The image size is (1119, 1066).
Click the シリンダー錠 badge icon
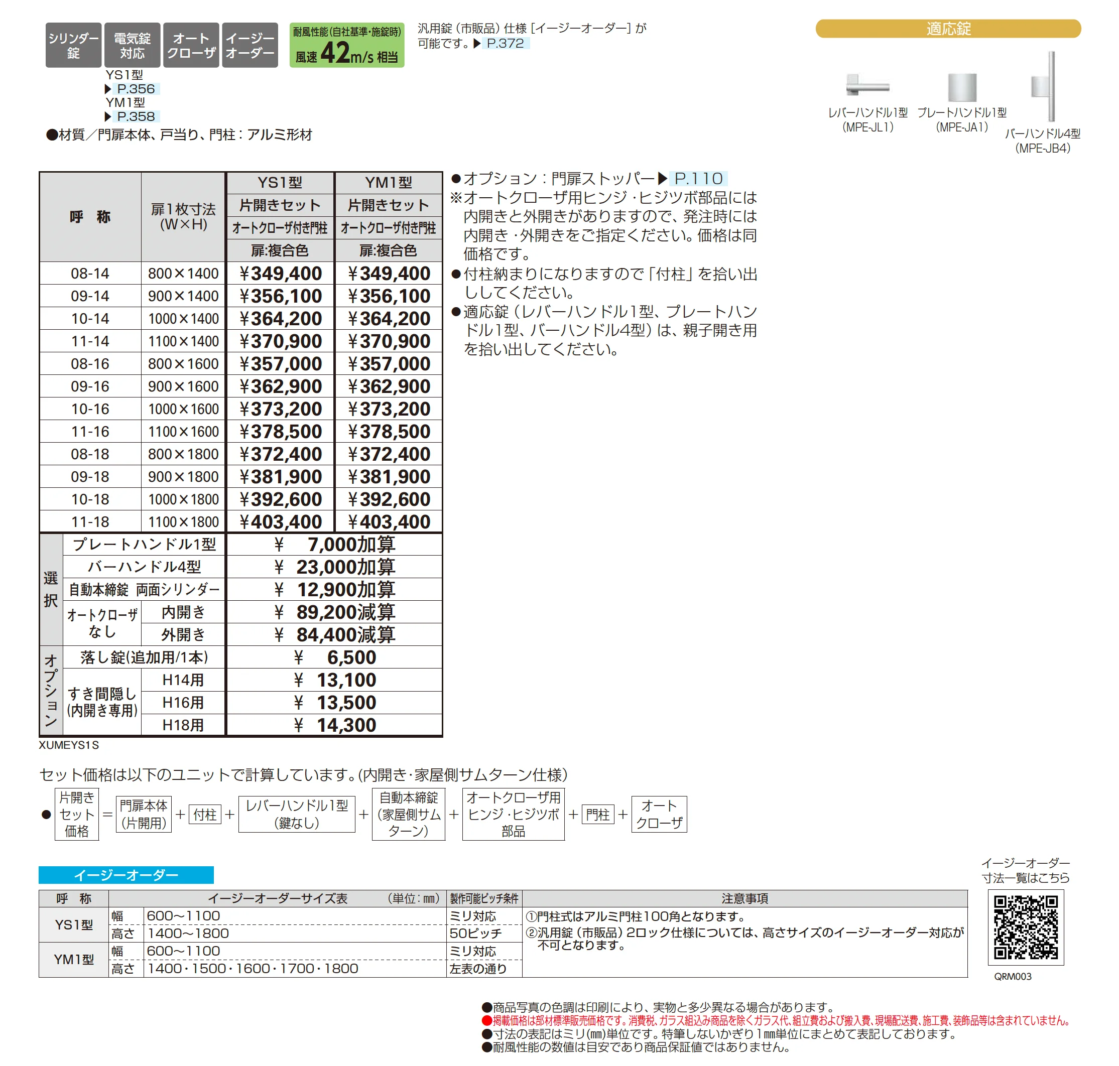click(x=73, y=45)
